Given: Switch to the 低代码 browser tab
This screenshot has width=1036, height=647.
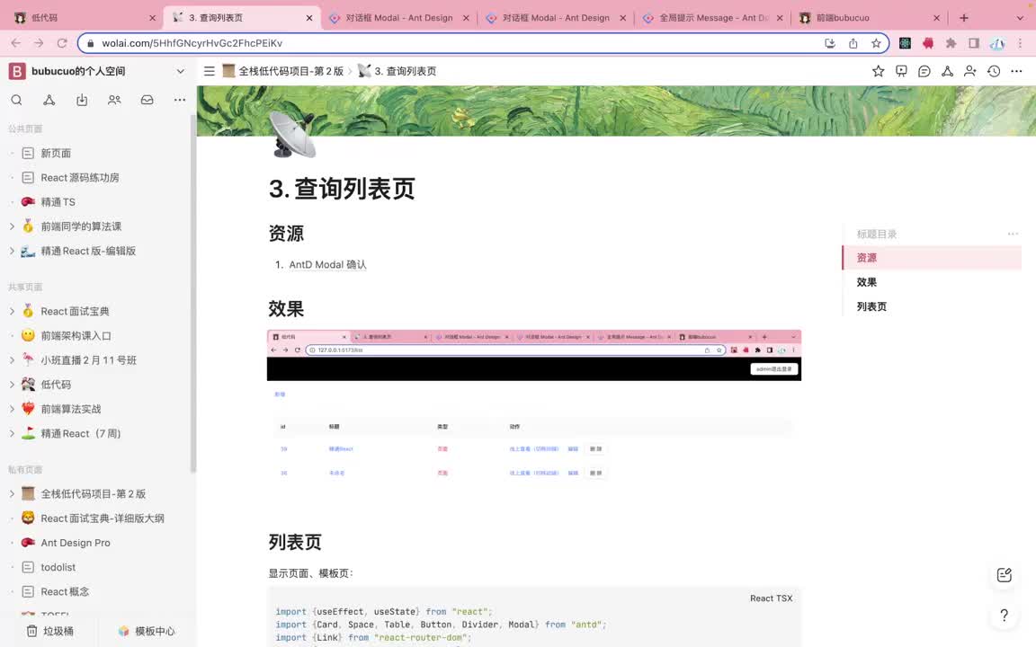Looking at the screenshot, I should click(x=84, y=18).
